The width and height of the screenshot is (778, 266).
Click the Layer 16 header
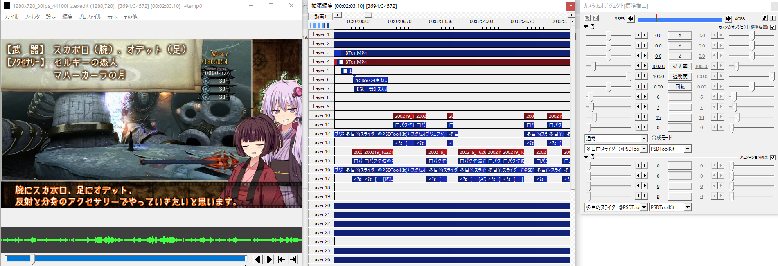[321, 169]
